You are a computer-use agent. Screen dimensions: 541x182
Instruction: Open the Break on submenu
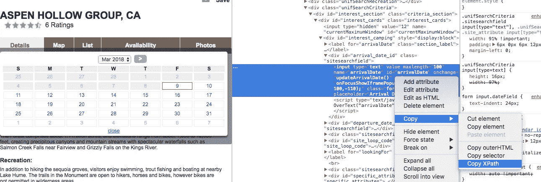click(x=427, y=148)
